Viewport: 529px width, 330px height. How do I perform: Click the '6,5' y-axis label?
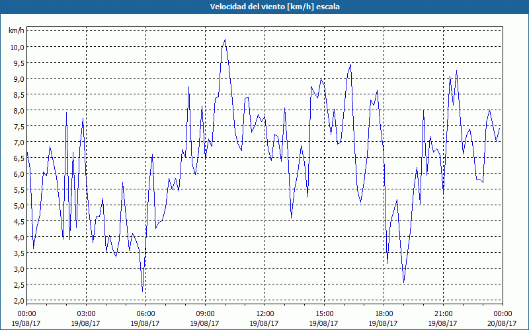coord(19,158)
